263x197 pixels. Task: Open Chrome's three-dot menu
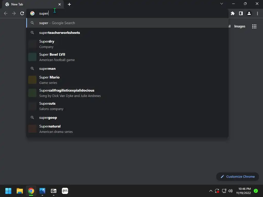[257, 13]
